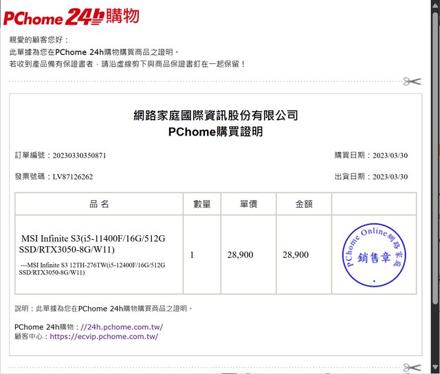Click the 品名 column header

[99, 204]
